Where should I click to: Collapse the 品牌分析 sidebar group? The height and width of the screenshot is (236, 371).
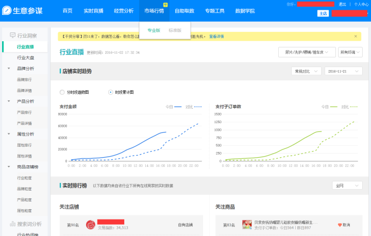pos(9,69)
